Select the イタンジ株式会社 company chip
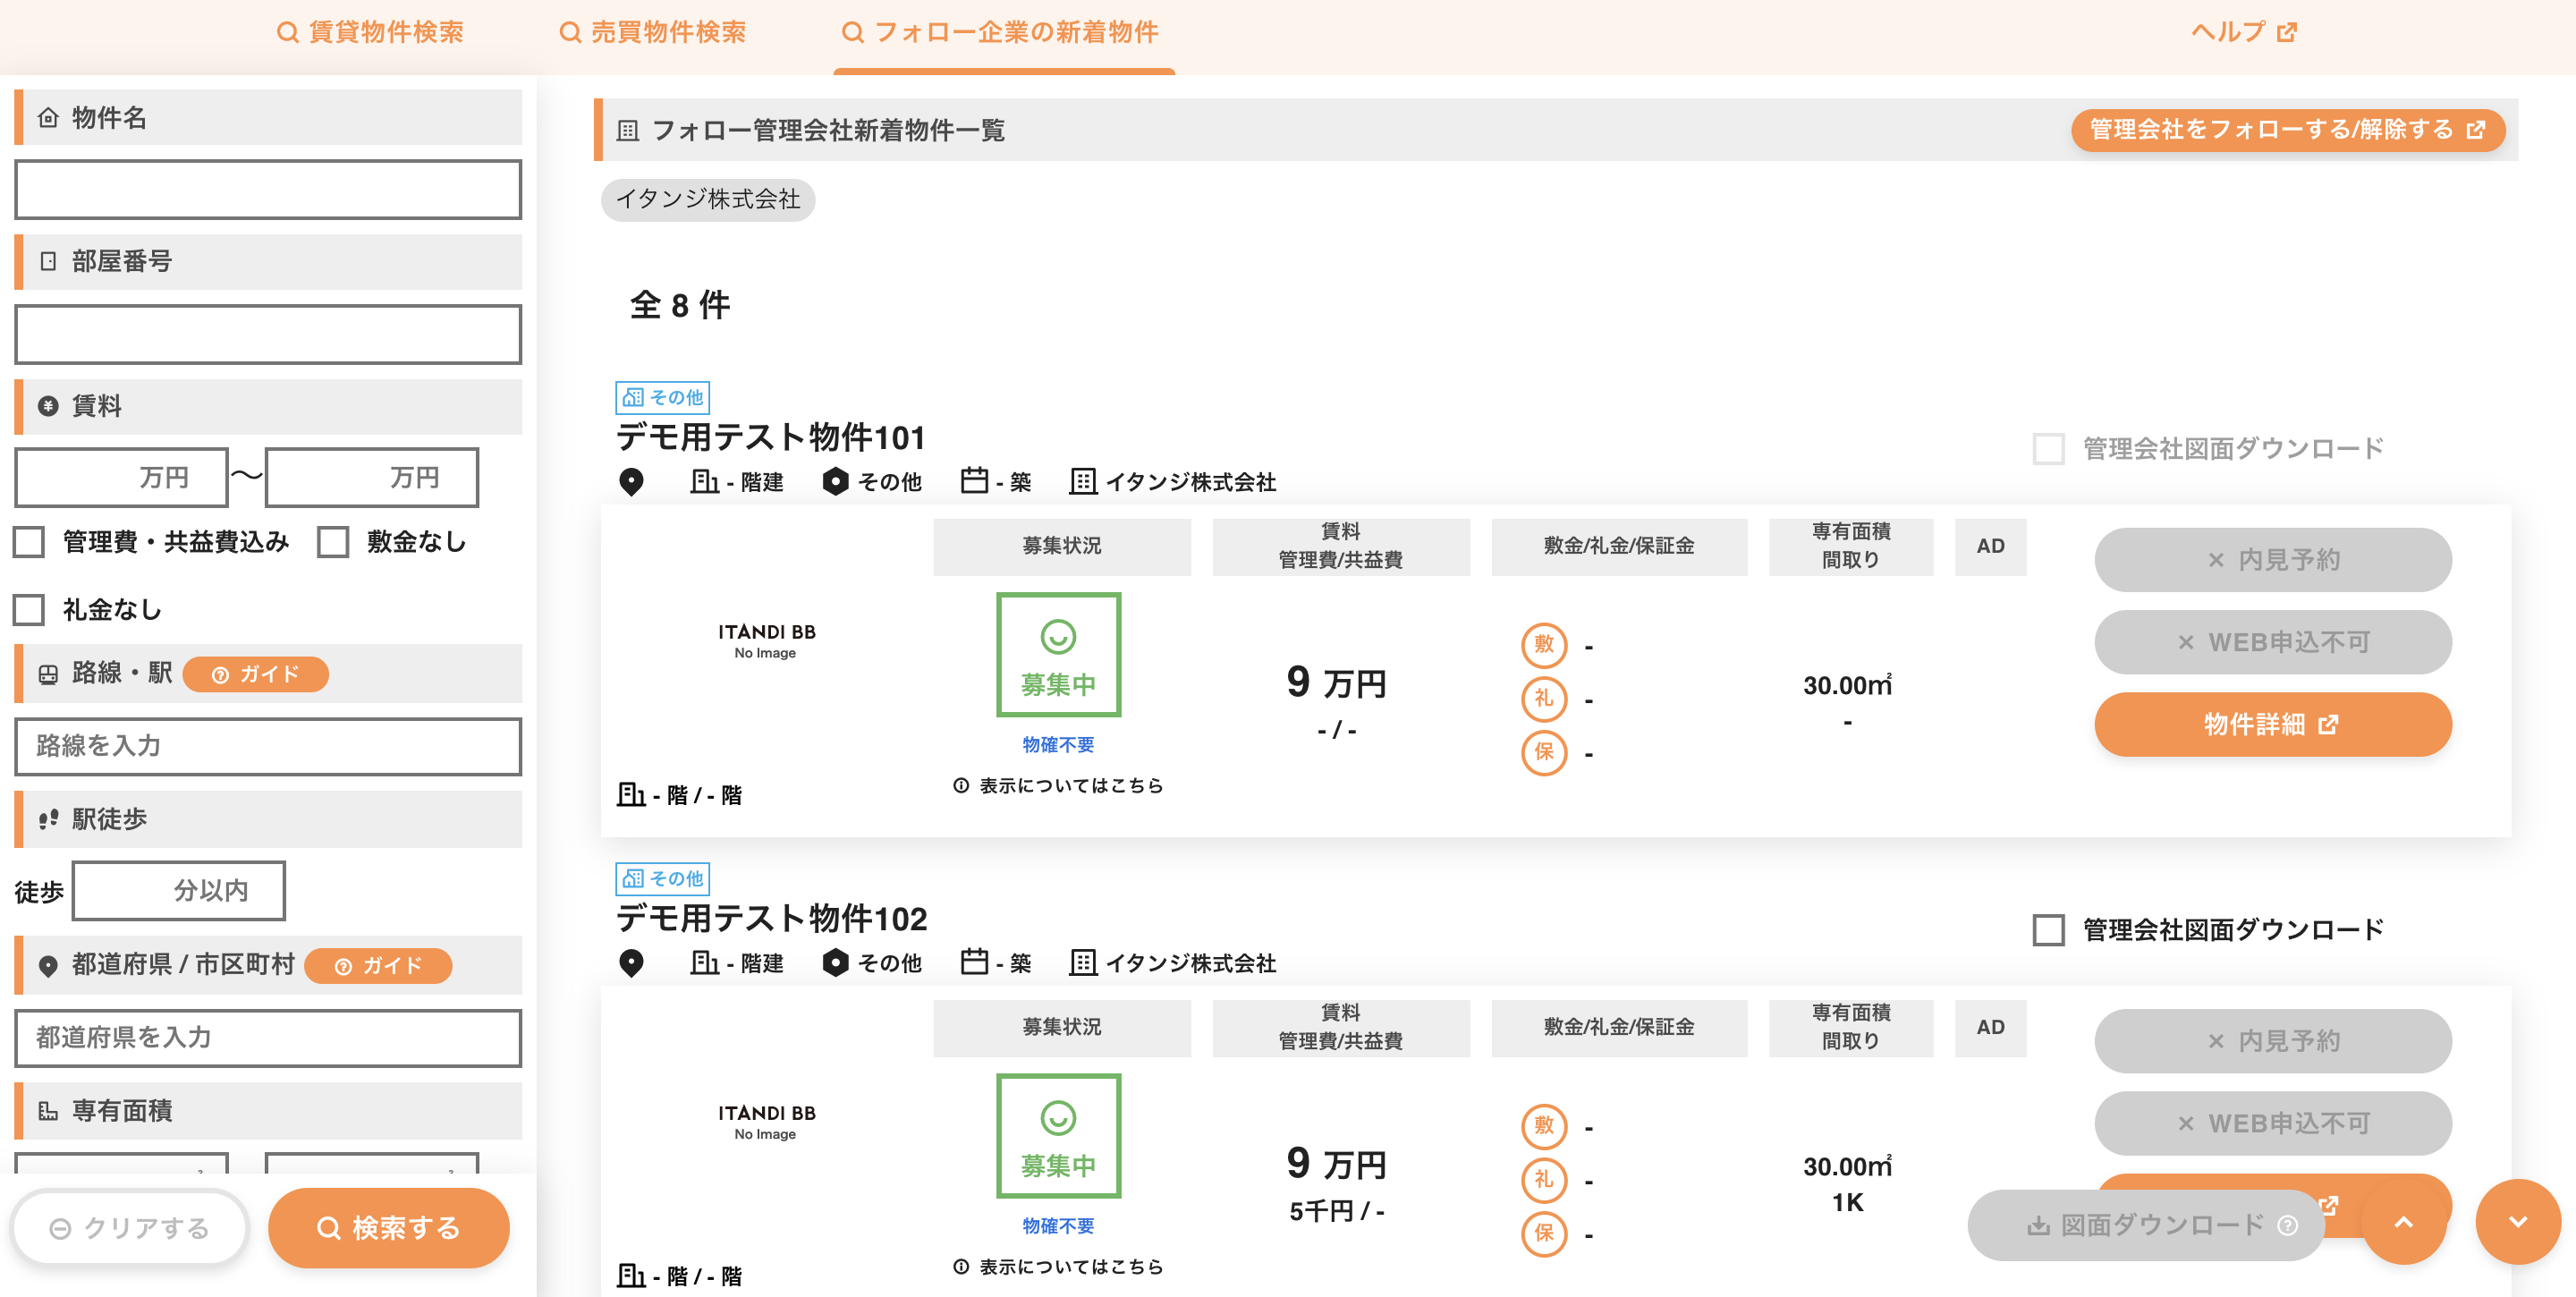 point(708,199)
